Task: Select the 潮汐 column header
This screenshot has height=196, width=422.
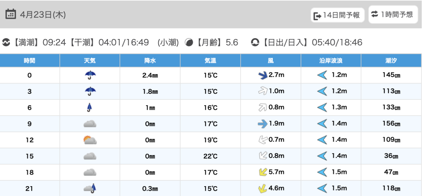Action: [391, 60]
